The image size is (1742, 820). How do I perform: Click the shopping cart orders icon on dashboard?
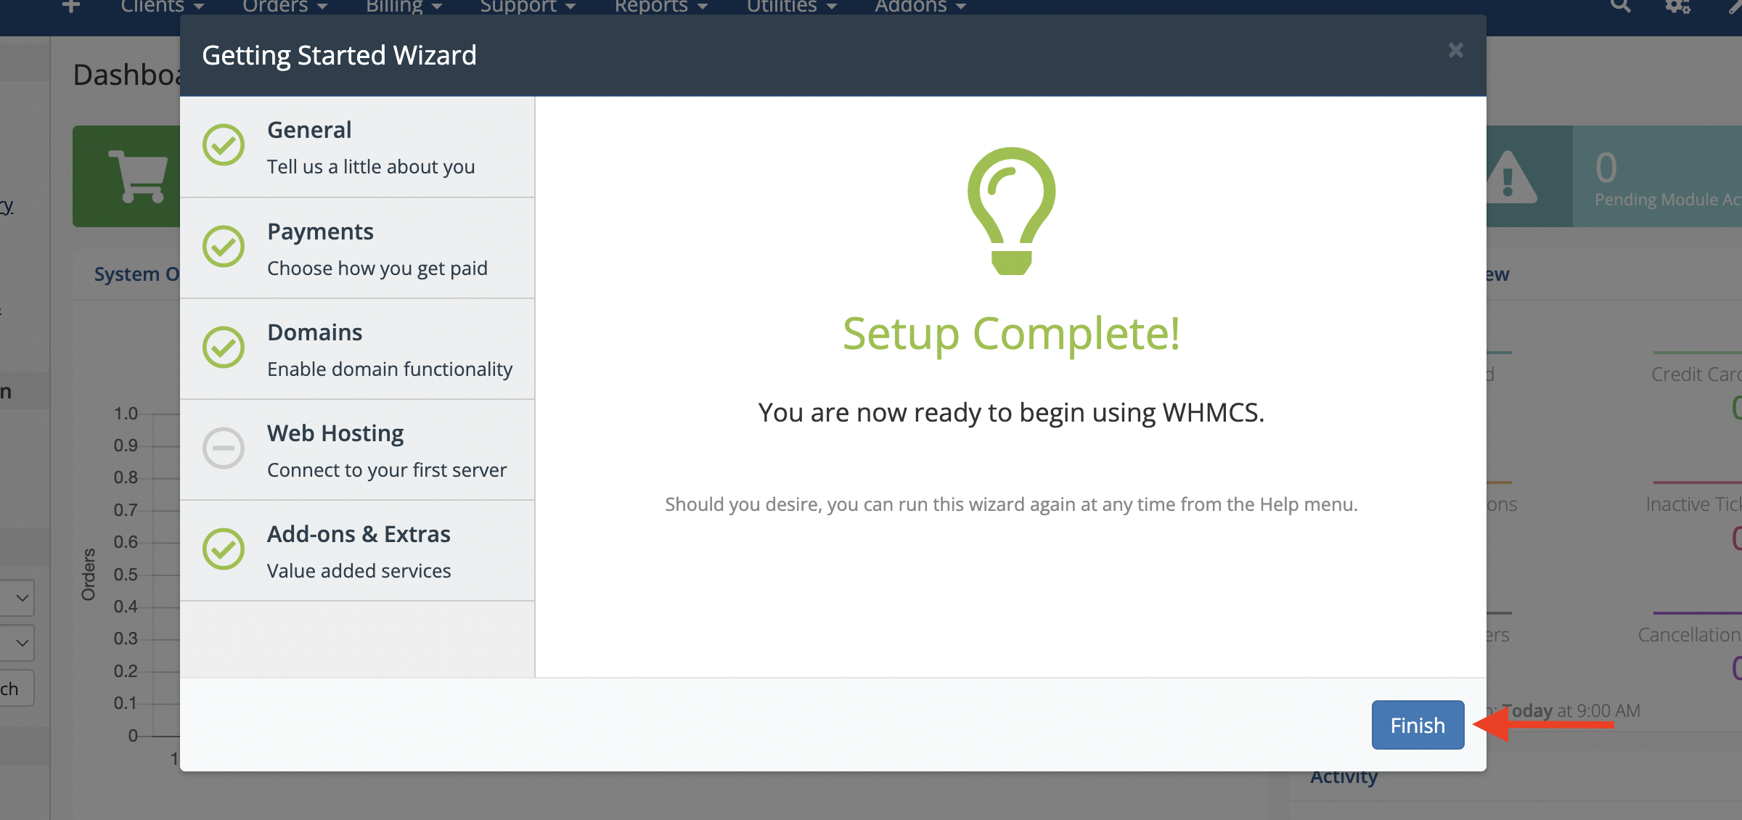(x=138, y=176)
